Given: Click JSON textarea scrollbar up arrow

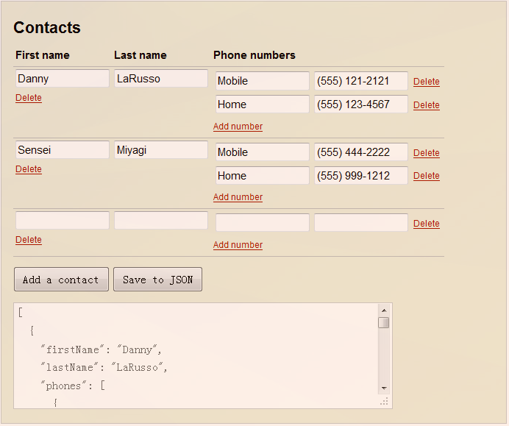Looking at the screenshot, I should pyautogui.click(x=384, y=310).
